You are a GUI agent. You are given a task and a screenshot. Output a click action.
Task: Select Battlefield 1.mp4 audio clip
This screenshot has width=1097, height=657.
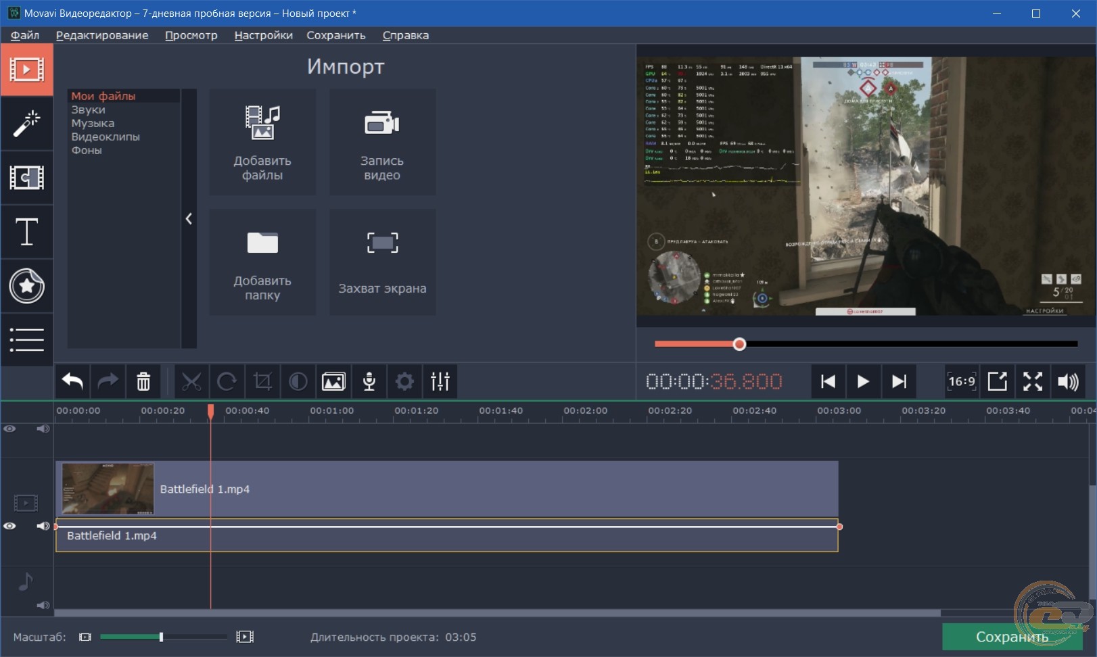[446, 535]
